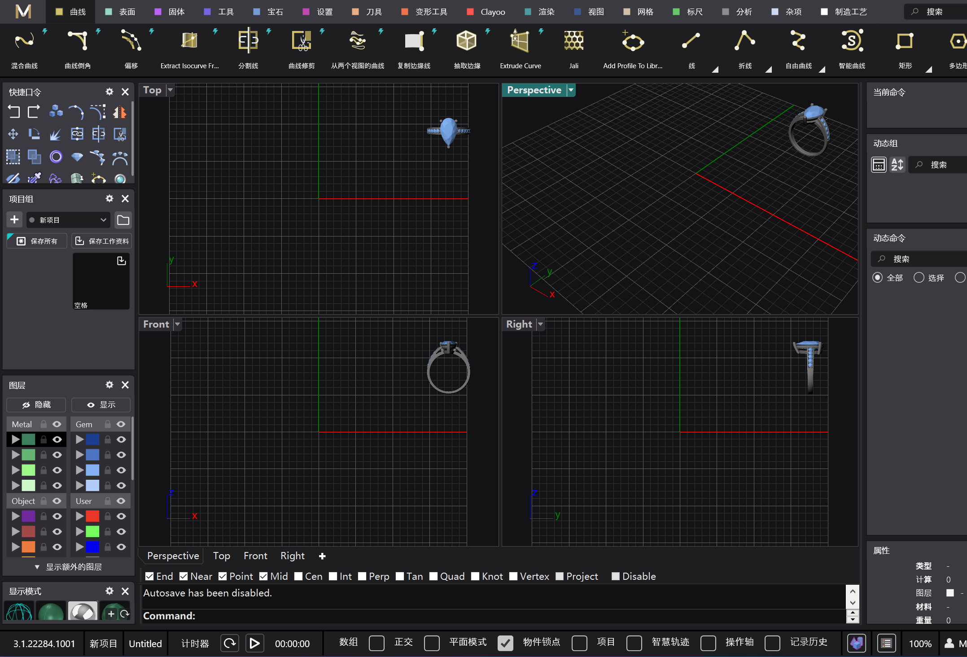967x657 pixels.
Task: Open the 曲线 (Curve) ribbon tab
Action: click(x=71, y=12)
